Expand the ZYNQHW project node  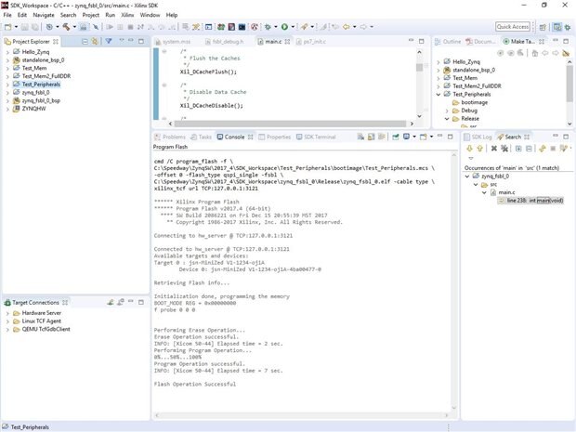coord(7,109)
